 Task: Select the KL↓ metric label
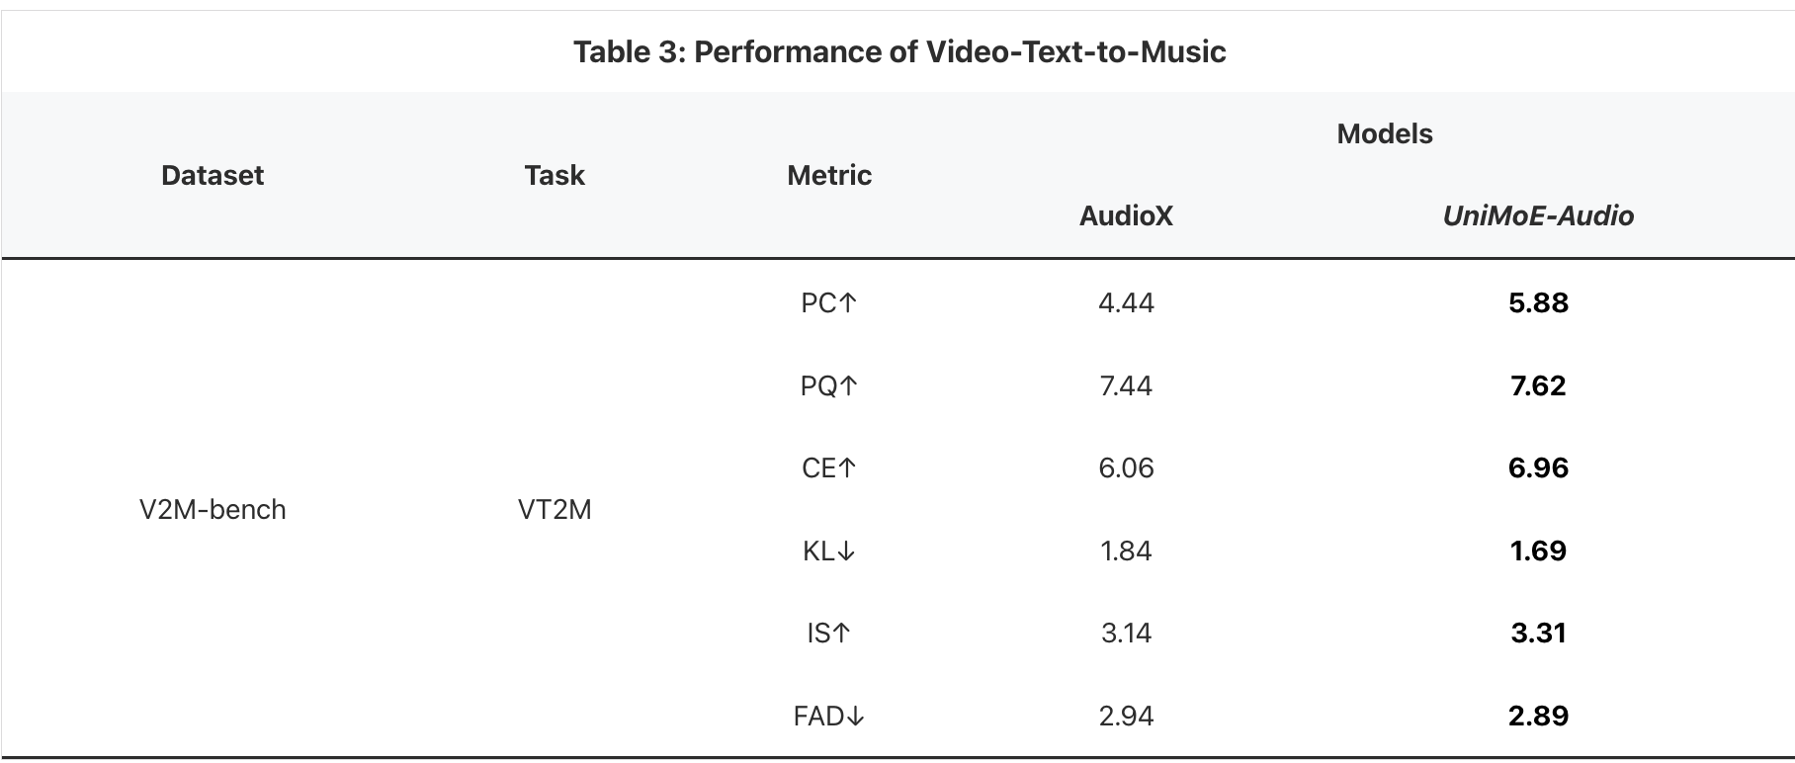point(829,551)
